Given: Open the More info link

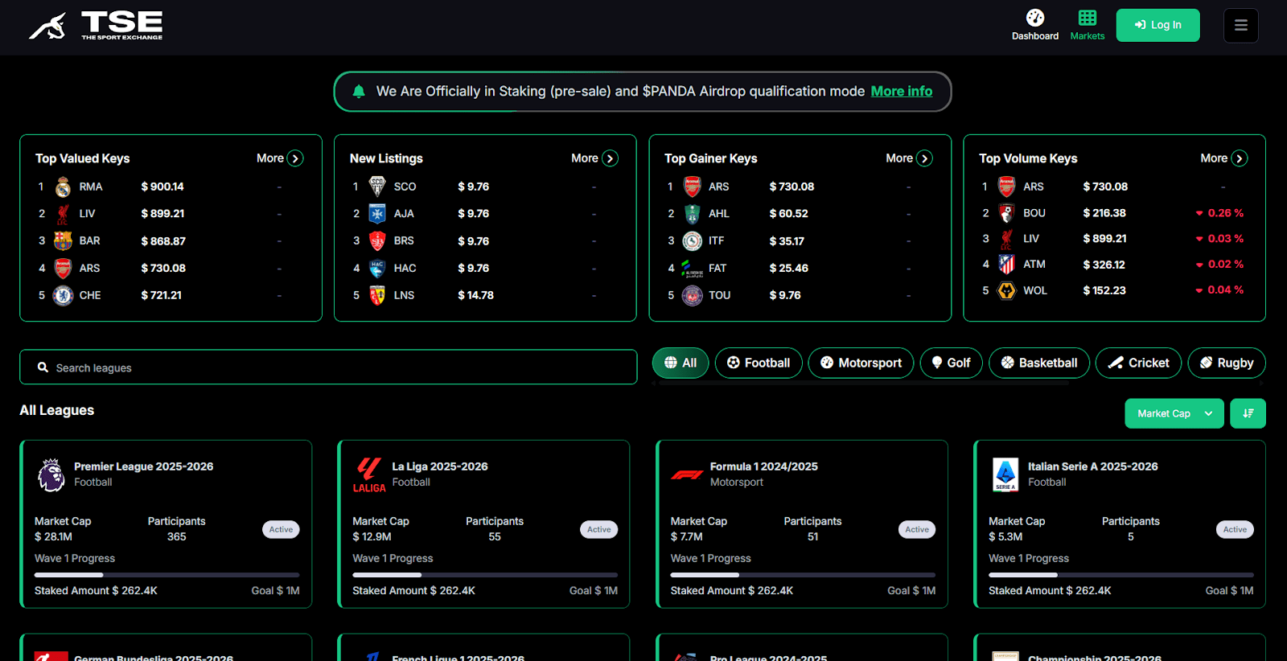Looking at the screenshot, I should 901,92.
